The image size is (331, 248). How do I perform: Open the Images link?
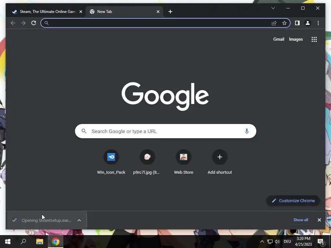pos(296,39)
